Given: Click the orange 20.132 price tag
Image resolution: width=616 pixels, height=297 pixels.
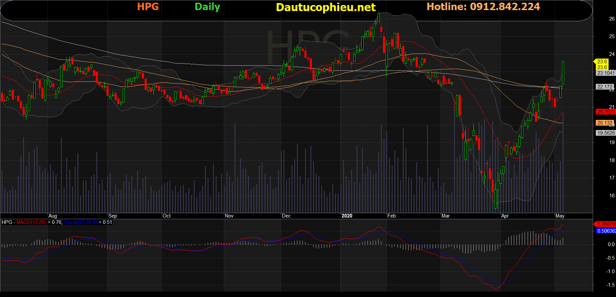Looking at the screenshot, I should click(605, 123).
